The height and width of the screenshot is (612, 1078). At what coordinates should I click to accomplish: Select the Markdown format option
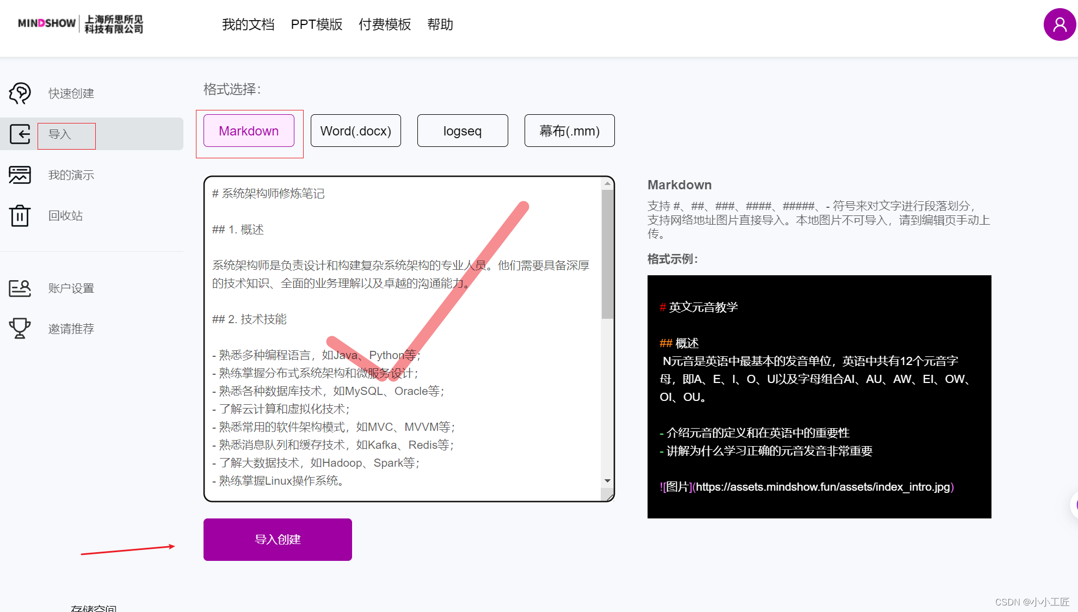point(249,131)
